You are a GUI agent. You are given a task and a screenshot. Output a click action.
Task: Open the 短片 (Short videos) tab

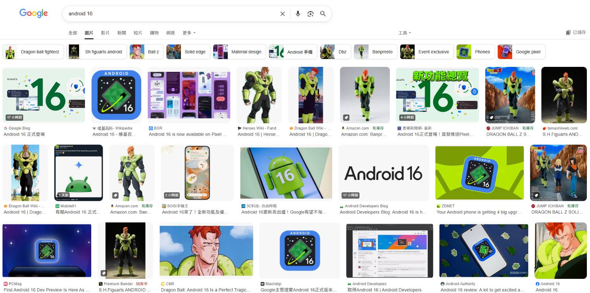pos(138,33)
